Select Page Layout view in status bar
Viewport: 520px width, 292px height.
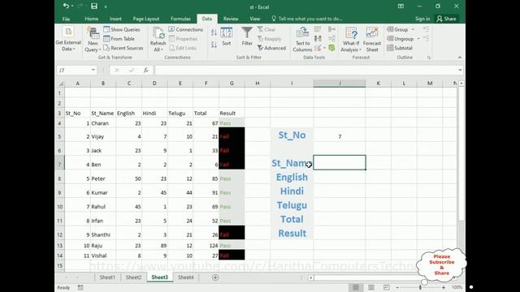[x=371, y=287]
